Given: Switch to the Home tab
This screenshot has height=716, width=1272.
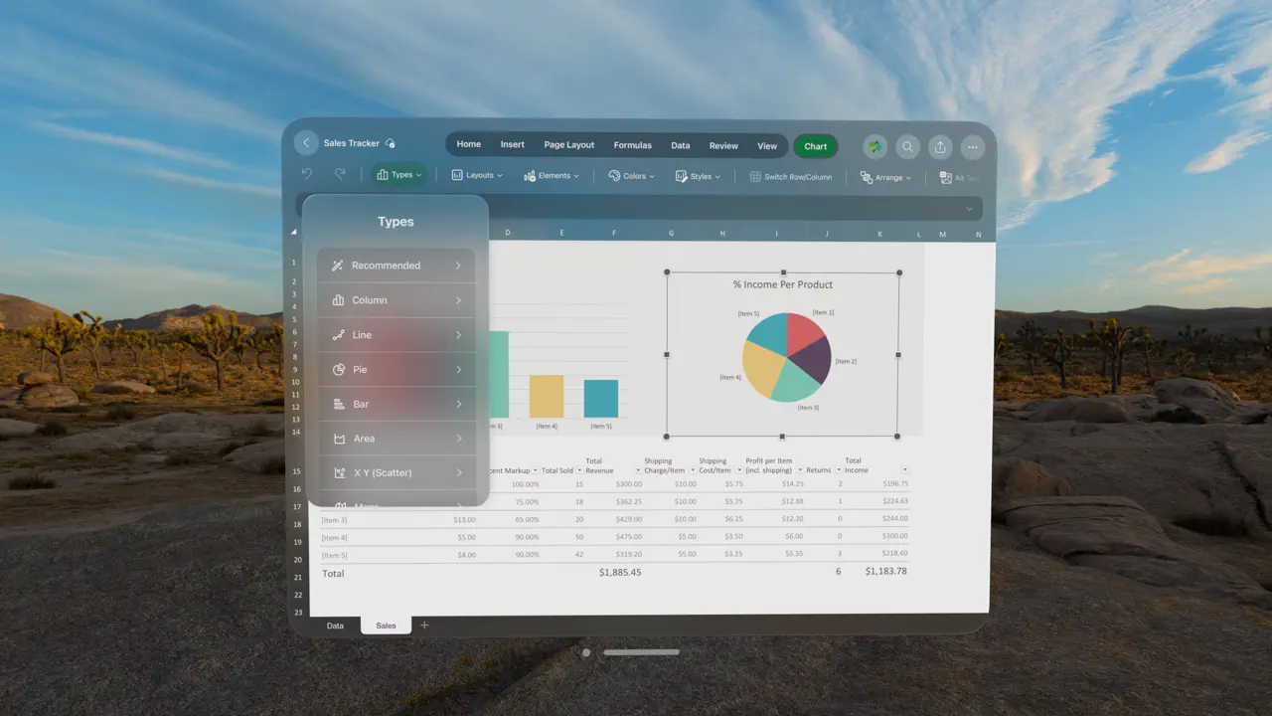Looking at the screenshot, I should point(469,144).
